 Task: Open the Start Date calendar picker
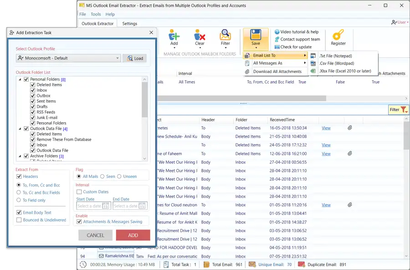click(105, 206)
